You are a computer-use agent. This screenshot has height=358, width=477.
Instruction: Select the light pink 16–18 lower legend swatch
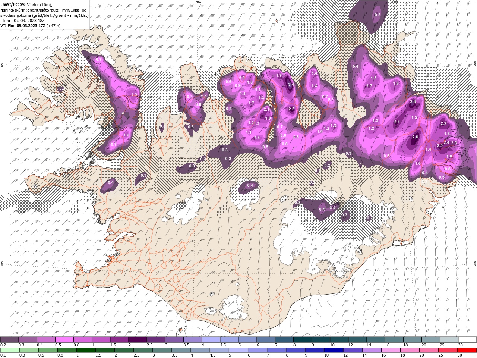pos(391,350)
